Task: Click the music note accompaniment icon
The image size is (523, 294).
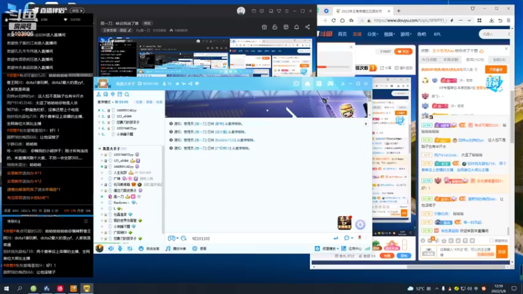Action: click(x=168, y=248)
